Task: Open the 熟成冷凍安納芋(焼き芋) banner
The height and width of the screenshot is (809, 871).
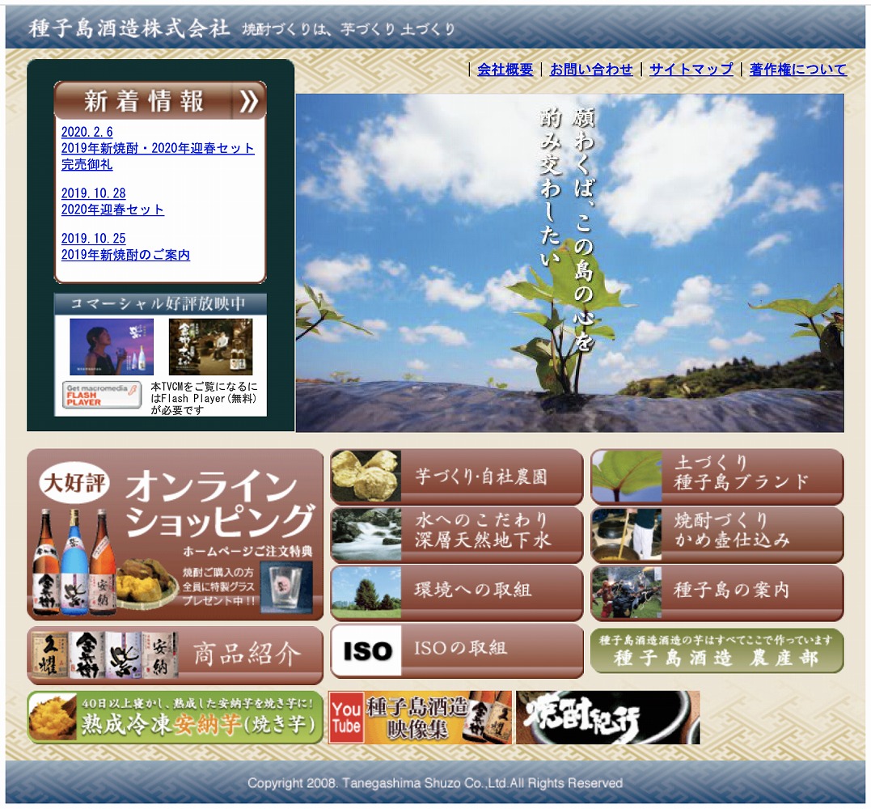Action: 175,718
